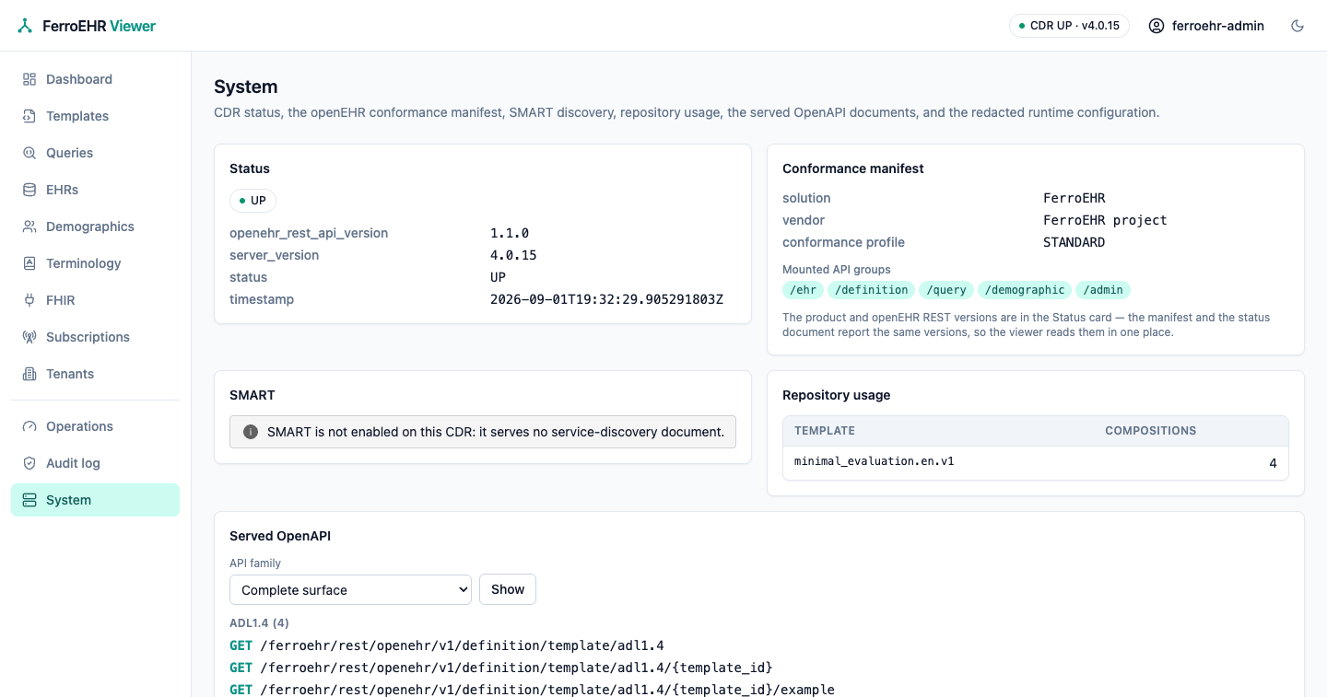
Task: Click the Demographics people icon
Action: [x=29, y=227]
